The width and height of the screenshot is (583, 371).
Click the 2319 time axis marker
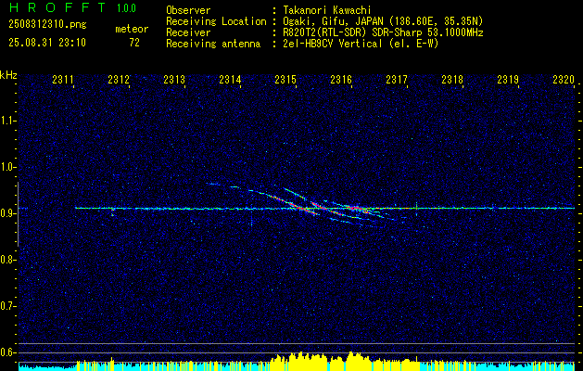pyautogui.click(x=508, y=79)
